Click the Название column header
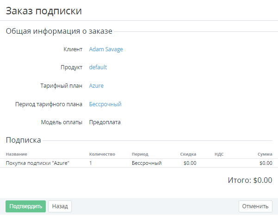The height and width of the screenshot is (217, 278). click(x=16, y=154)
